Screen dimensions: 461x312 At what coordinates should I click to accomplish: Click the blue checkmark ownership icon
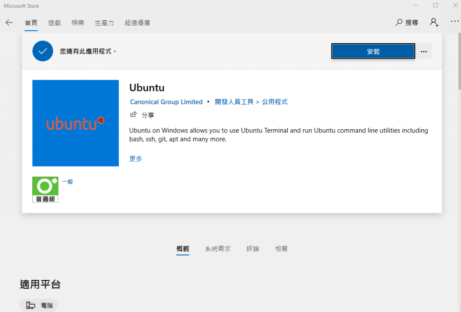tap(43, 51)
